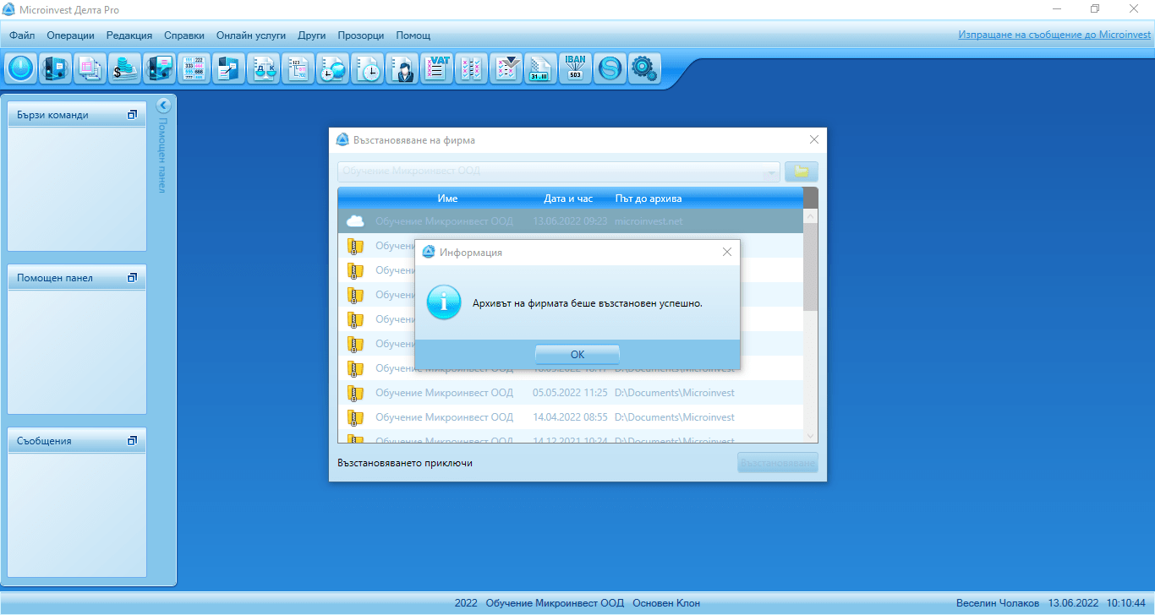The image size is (1155, 615).
Task: Open the IBAN 503 toolbar icon
Action: pyautogui.click(x=575, y=68)
